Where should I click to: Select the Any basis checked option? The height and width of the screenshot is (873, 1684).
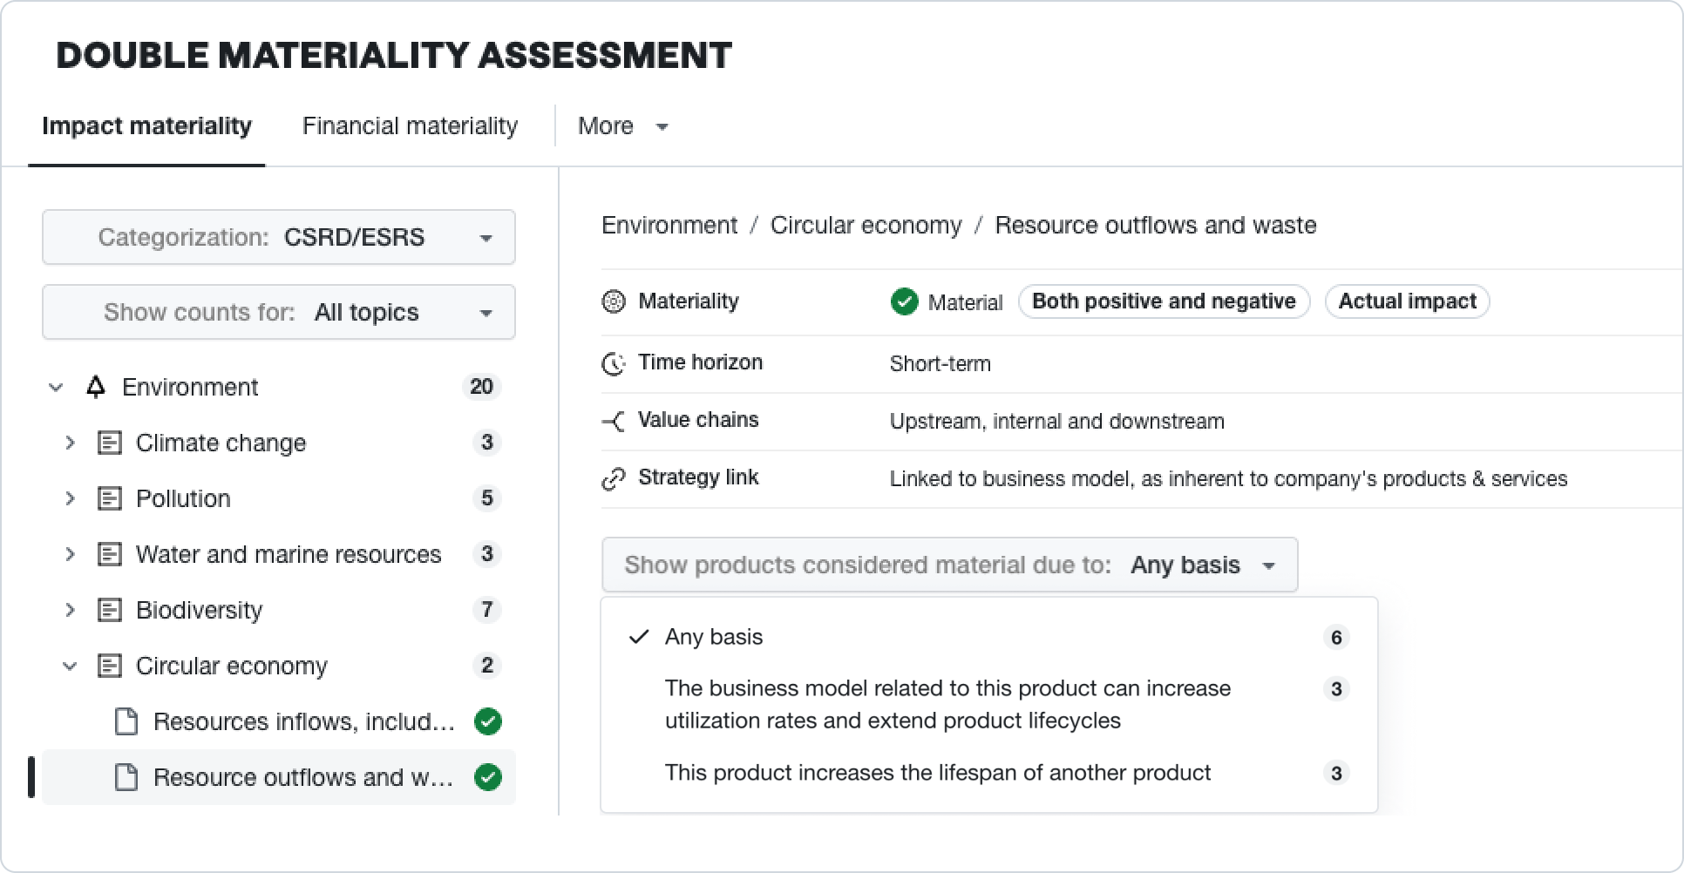713,637
